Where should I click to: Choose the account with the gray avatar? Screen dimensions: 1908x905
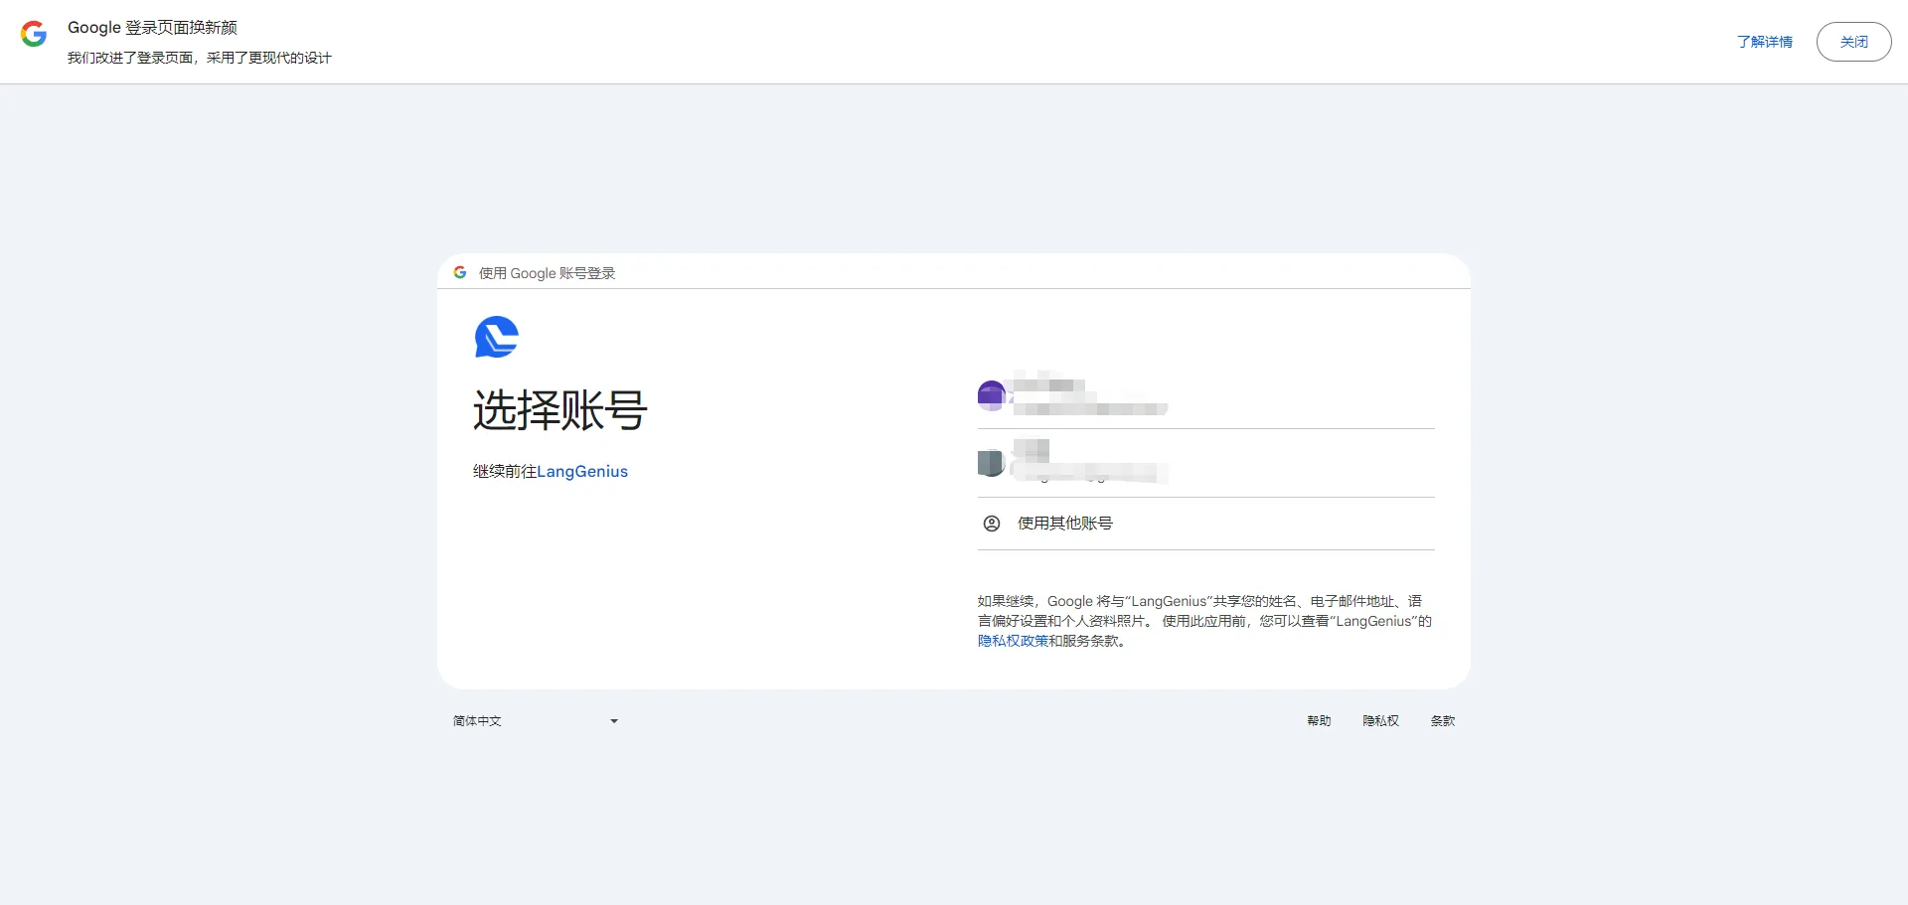pyautogui.click(x=1205, y=463)
